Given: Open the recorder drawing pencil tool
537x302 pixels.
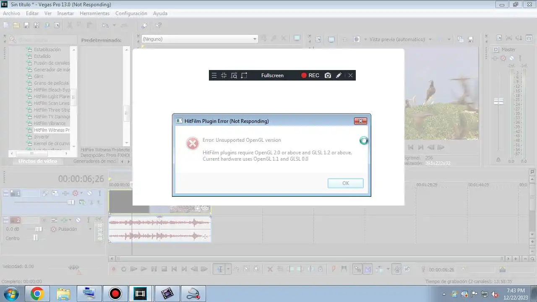Looking at the screenshot, I should [x=339, y=75].
